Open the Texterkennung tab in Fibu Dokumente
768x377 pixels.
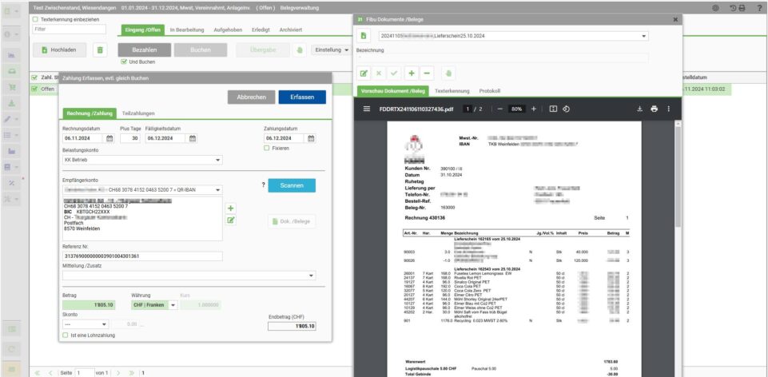[x=452, y=91]
